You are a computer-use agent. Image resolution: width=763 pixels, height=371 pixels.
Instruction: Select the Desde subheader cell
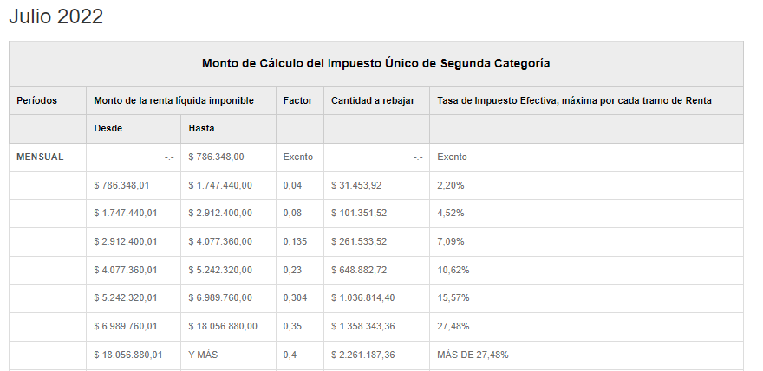click(108, 128)
